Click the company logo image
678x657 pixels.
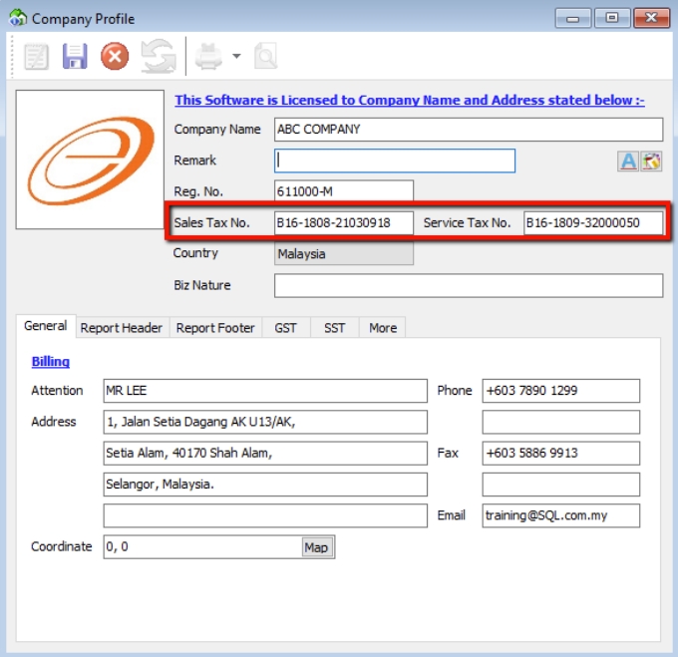pos(90,160)
